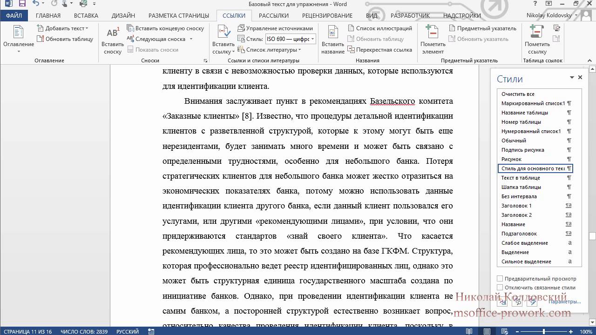Switch to the ВСТАВКА tab
596x335 pixels.
(x=86, y=15)
